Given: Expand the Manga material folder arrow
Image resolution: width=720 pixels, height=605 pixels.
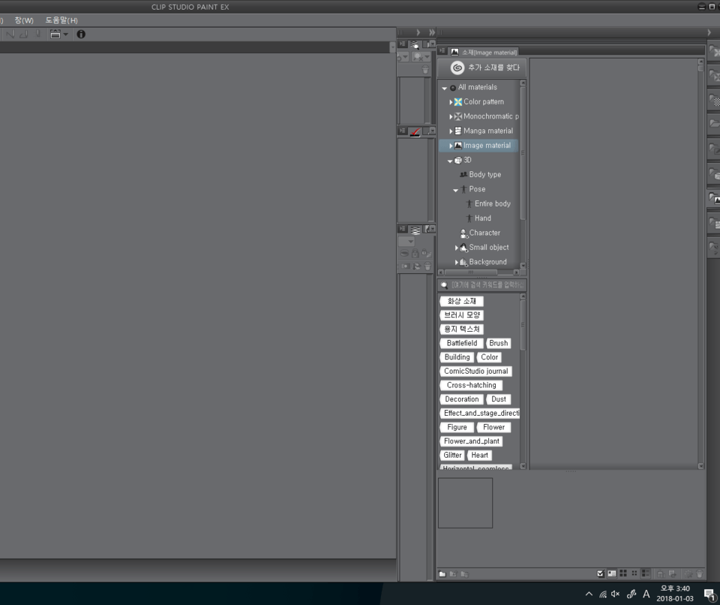Looking at the screenshot, I should click(451, 131).
